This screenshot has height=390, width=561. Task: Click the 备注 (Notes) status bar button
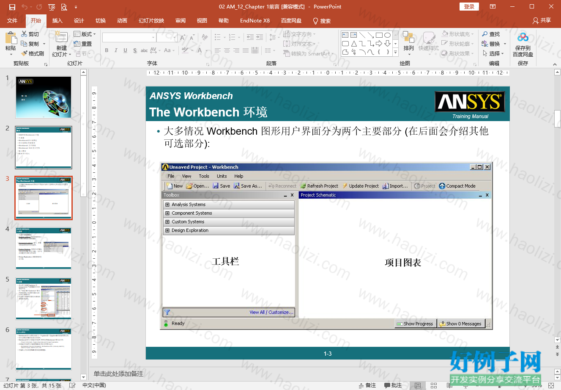point(367,385)
